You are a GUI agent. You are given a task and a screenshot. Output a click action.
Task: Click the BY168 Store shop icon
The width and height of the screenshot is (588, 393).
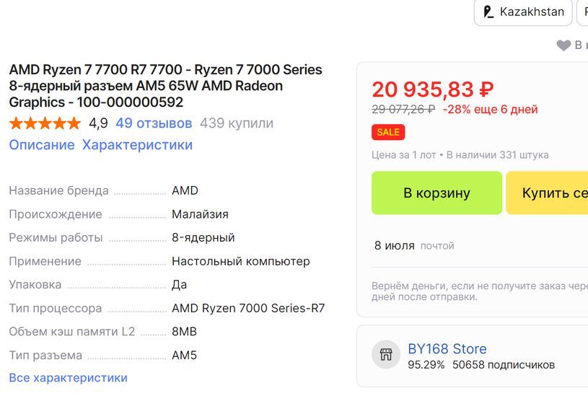click(386, 354)
